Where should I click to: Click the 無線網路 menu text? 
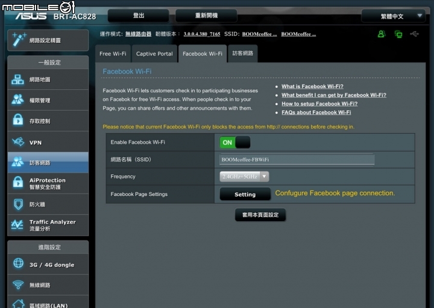[40, 285]
